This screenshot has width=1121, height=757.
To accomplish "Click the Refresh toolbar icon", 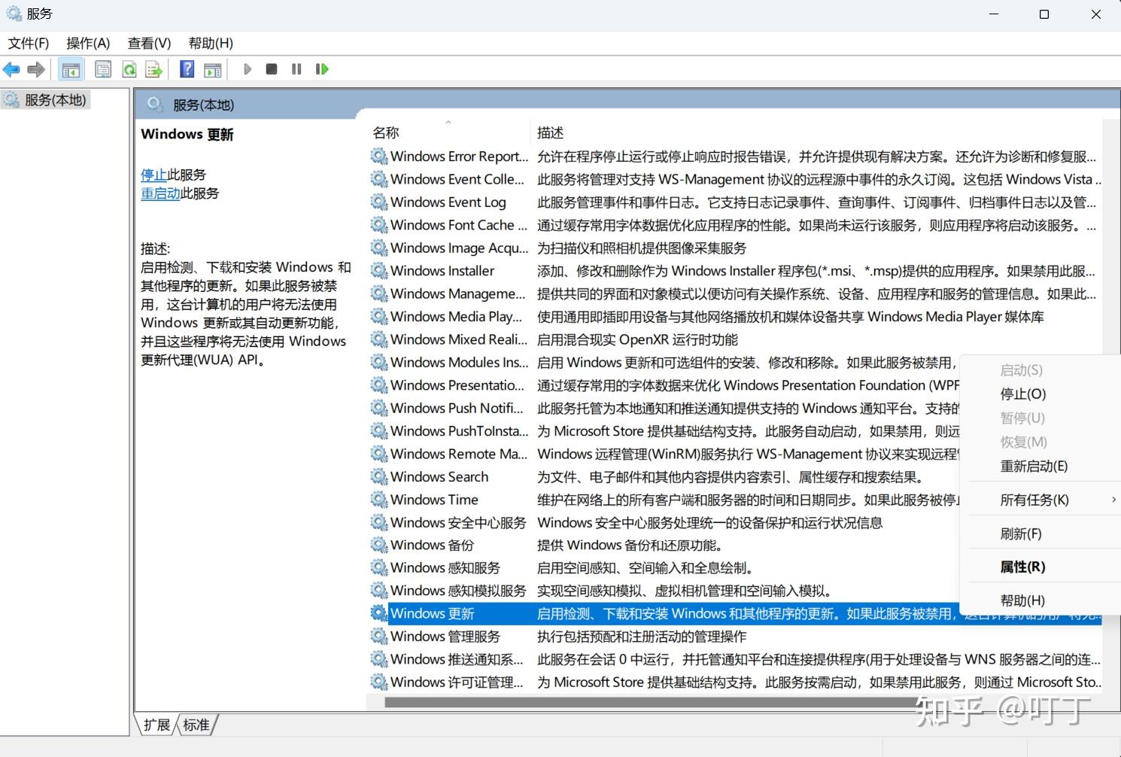I will coord(129,70).
